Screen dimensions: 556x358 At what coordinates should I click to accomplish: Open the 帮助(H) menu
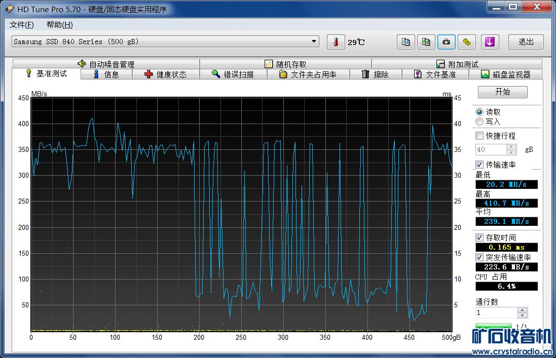59,25
